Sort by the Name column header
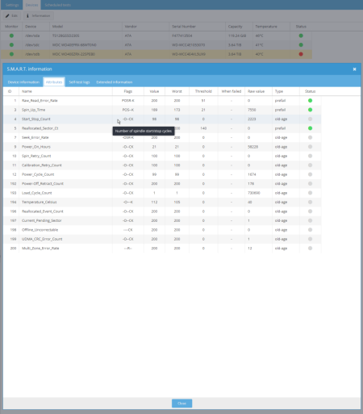The height and width of the screenshot is (414, 363). click(x=27, y=91)
